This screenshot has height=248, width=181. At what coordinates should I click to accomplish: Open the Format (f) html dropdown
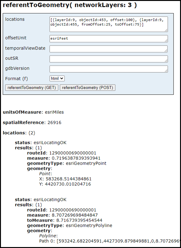click(57, 78)
